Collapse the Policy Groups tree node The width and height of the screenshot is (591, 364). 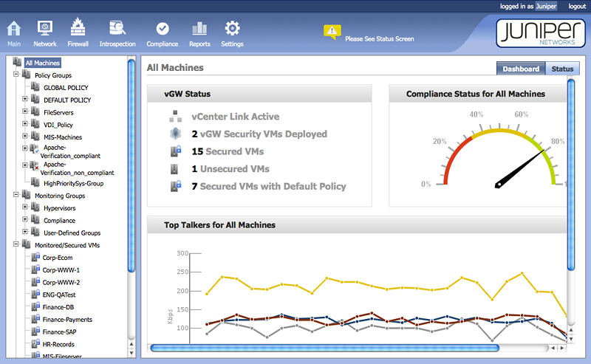(16, 75)
